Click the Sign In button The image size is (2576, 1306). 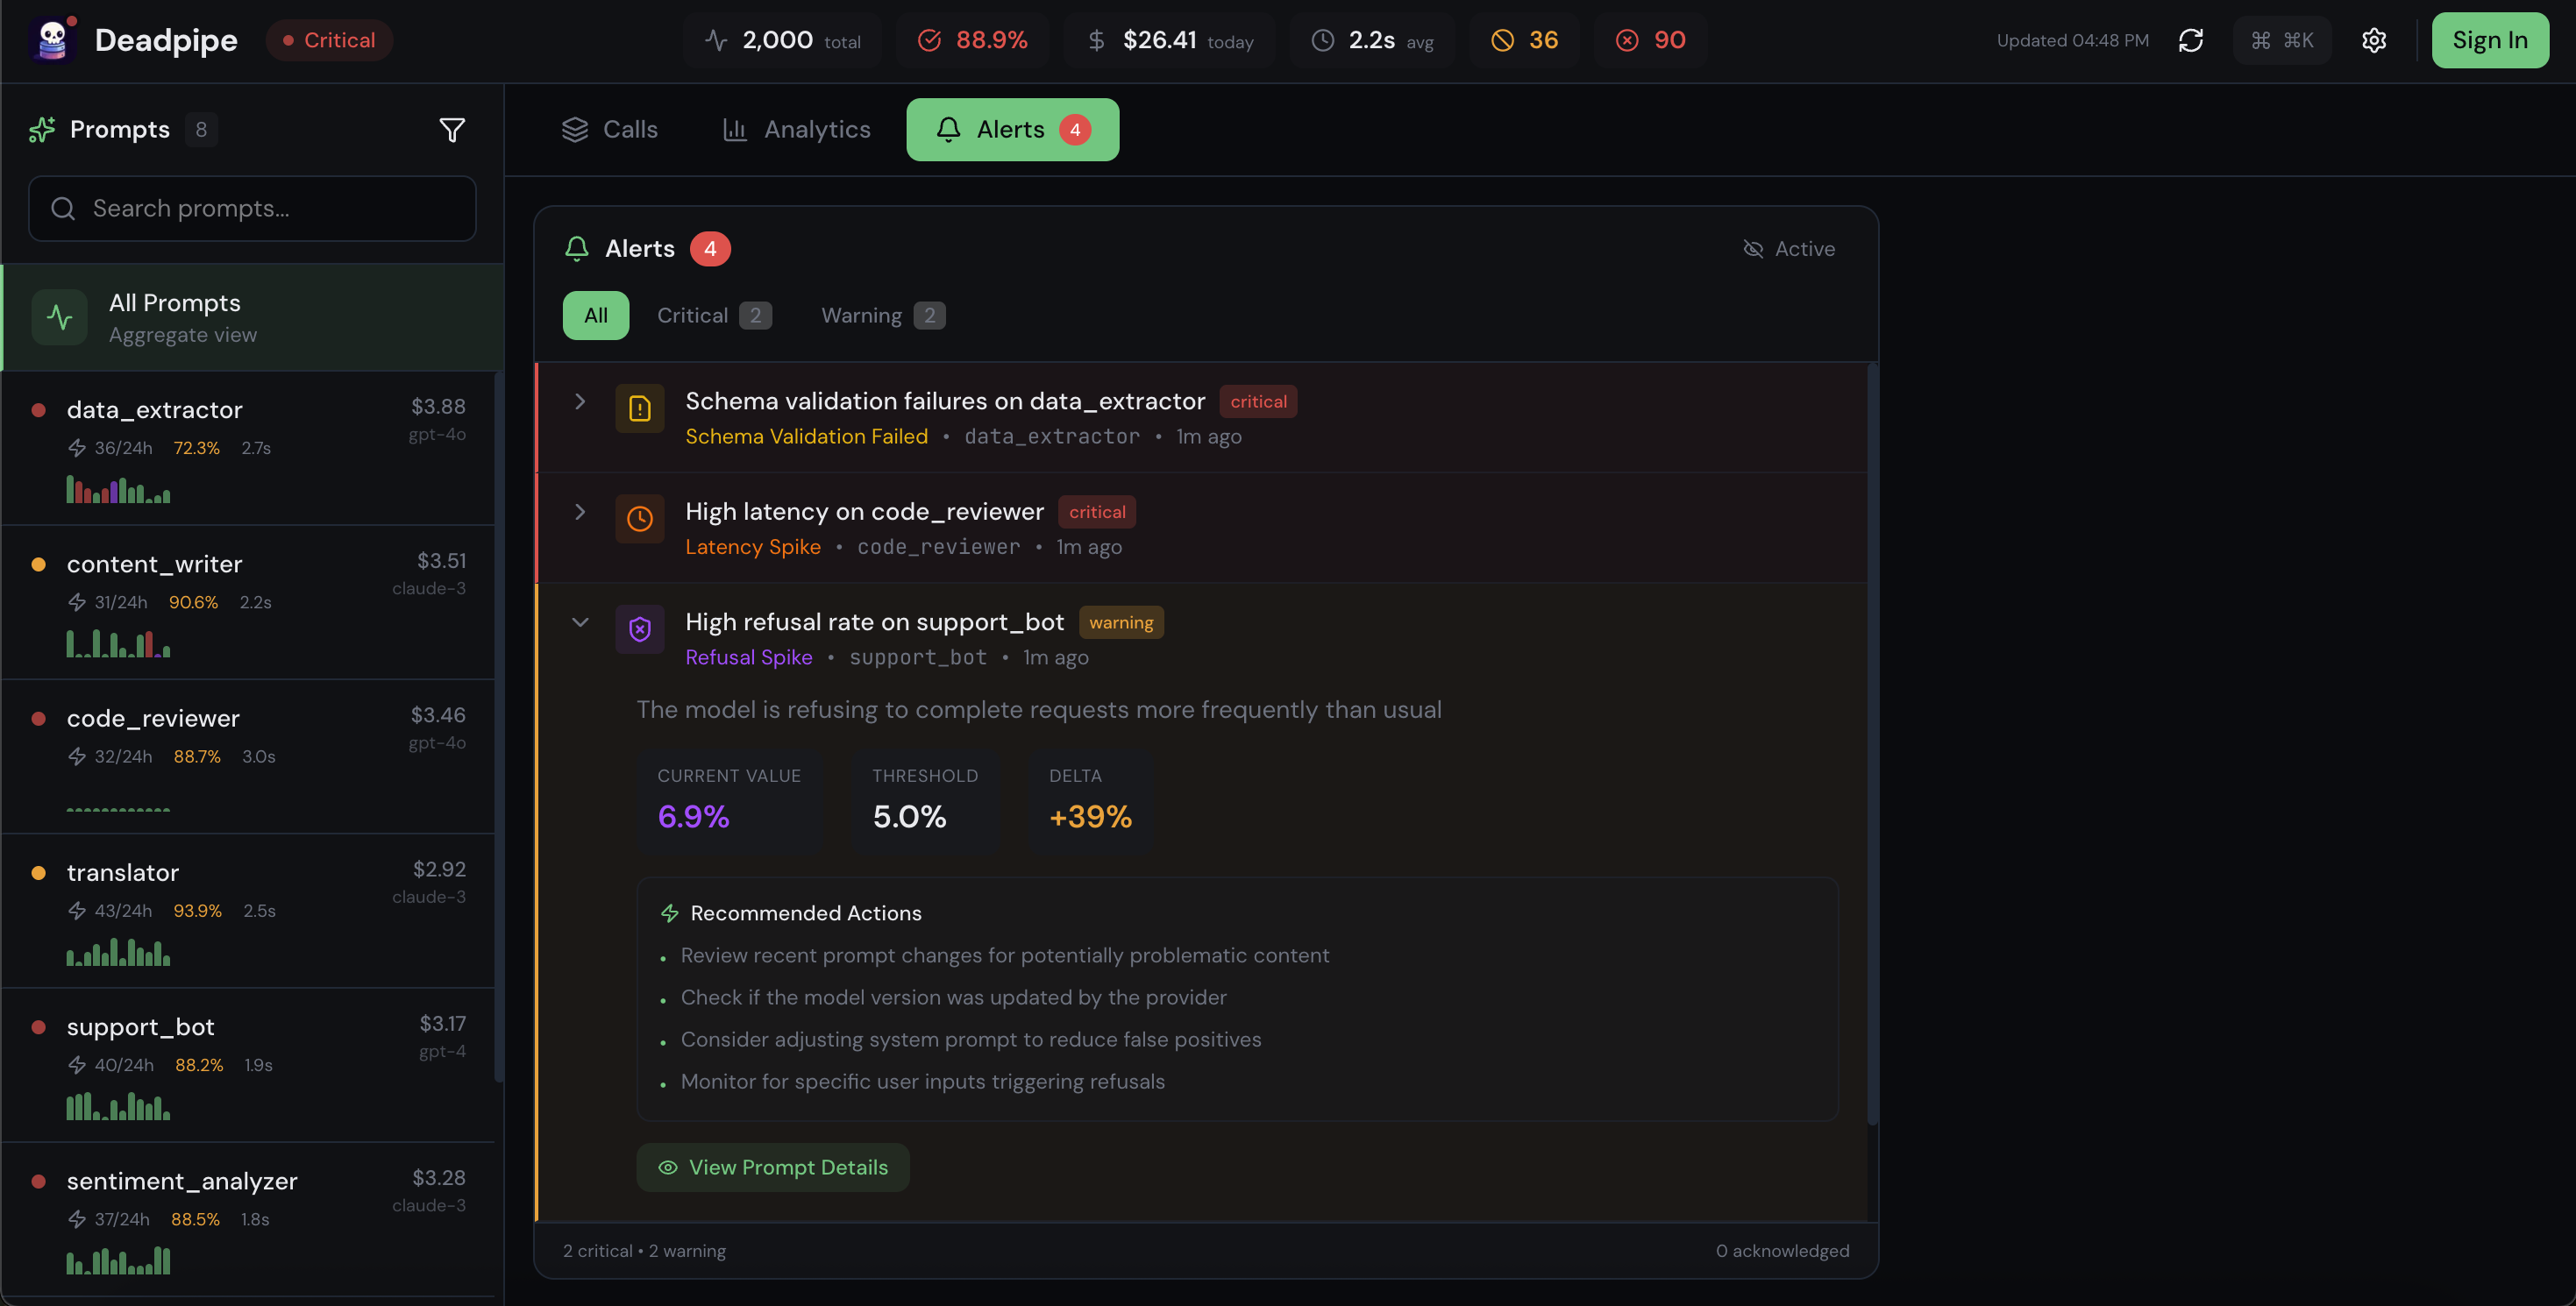point(2489,40)
